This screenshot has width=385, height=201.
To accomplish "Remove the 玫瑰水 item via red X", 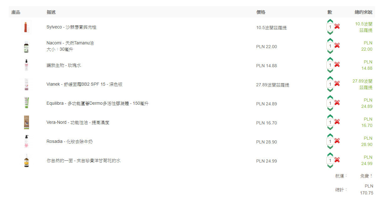I will pyautogui.click(x=337, y=65).
